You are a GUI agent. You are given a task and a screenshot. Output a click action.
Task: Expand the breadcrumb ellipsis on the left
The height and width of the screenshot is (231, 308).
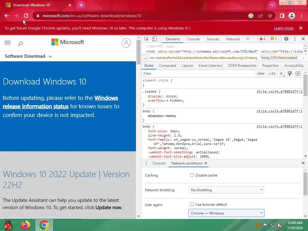point(146,58)
